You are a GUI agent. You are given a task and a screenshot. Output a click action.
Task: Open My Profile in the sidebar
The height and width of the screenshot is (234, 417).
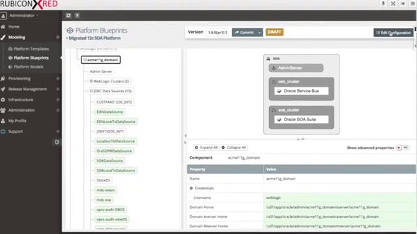coord(17,121)
